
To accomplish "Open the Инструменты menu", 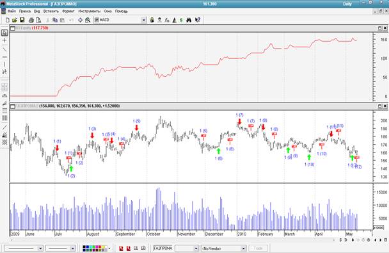I will coord(90,11).
